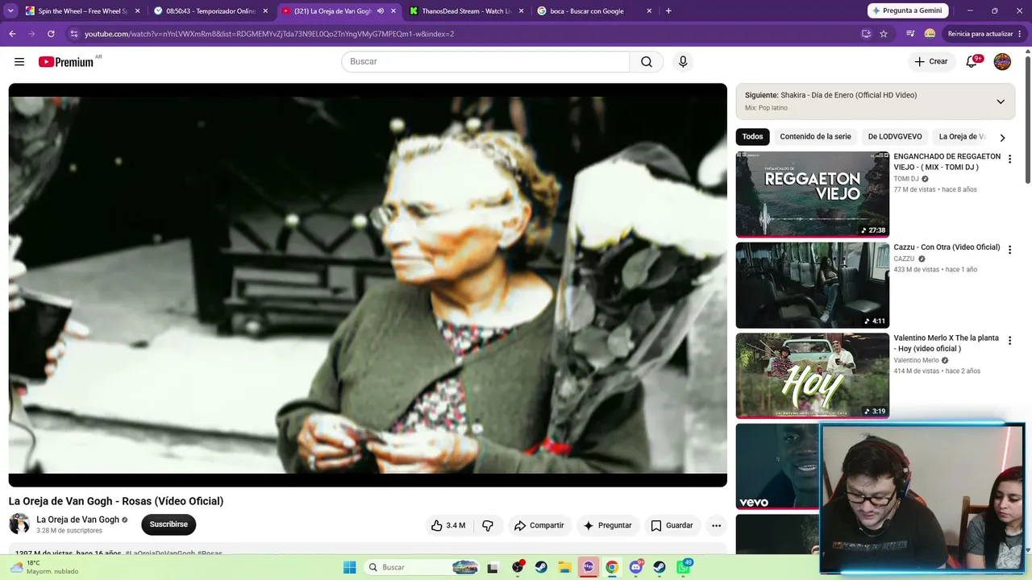Go back with browser back arrow
1032x580 pixels.
point(12,34)
